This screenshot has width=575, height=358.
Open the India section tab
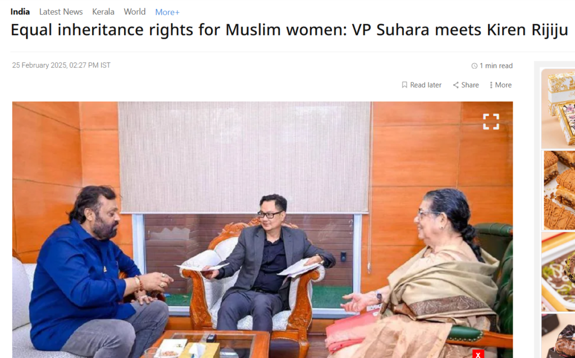(x=20, y=12)
